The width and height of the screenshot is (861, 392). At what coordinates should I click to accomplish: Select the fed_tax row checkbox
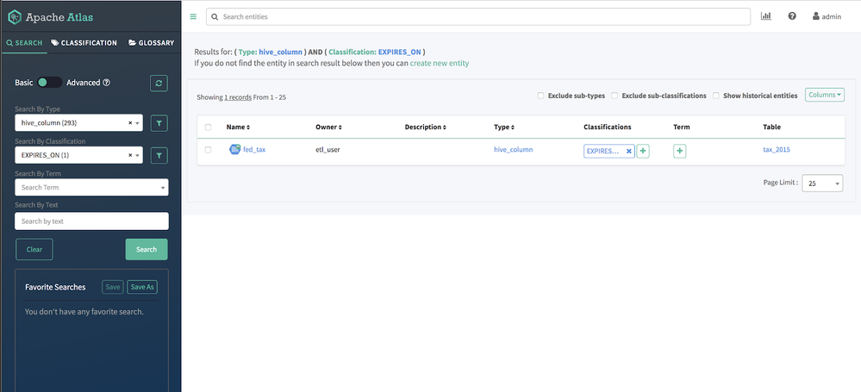coord(208,150)
